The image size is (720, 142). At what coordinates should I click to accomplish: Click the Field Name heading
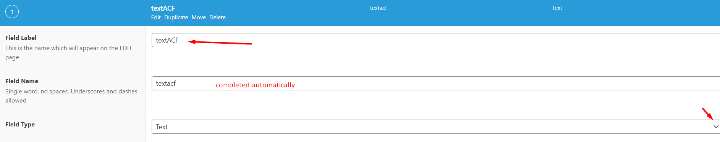(x=22, y=81)
